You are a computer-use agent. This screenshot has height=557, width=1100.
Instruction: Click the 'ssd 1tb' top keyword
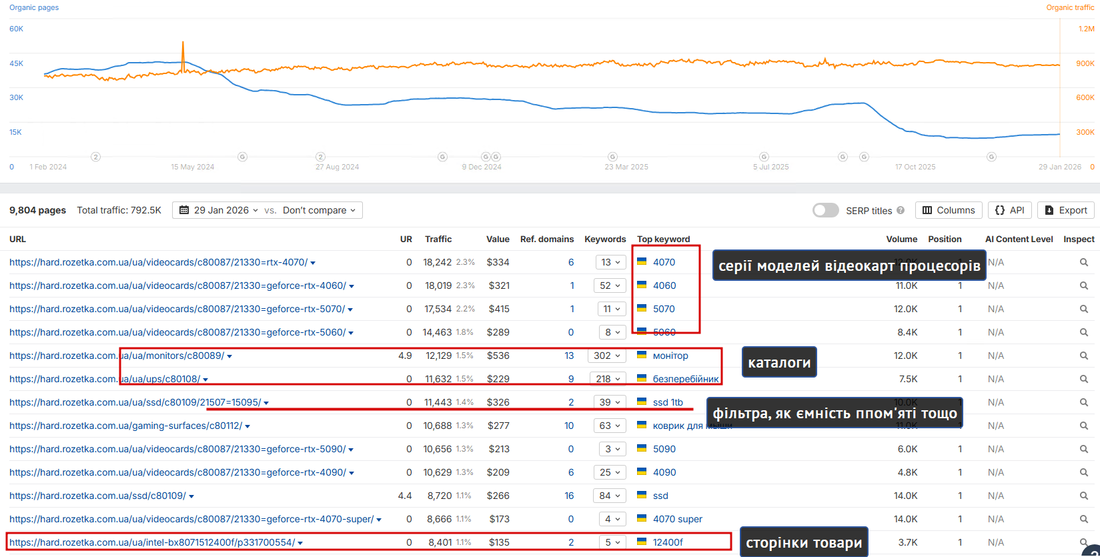click(x=668, y=402)
